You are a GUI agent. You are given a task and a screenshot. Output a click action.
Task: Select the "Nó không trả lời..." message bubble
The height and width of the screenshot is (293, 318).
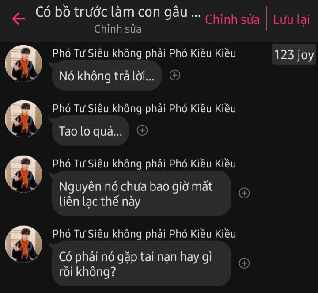107,76
